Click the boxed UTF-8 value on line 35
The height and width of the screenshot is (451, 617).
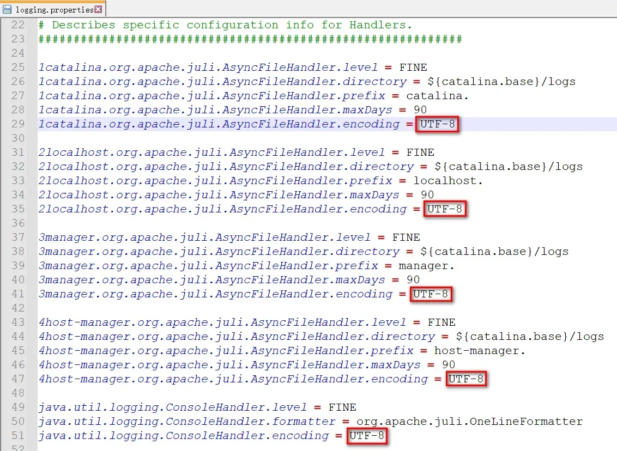coord(445,209)
